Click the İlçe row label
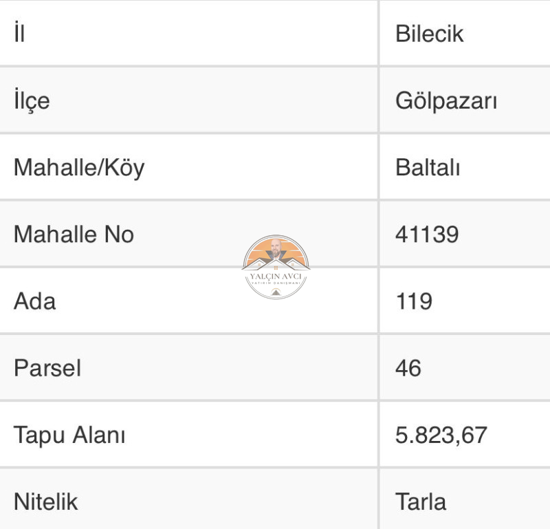 [x=32, y=101]
